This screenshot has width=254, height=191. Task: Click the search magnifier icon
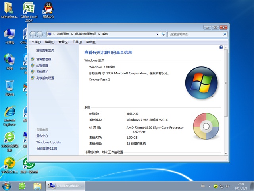(x=225, y=34)
